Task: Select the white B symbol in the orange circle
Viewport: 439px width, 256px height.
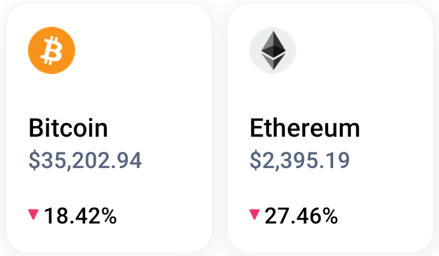Action: [x=53, y=50]
